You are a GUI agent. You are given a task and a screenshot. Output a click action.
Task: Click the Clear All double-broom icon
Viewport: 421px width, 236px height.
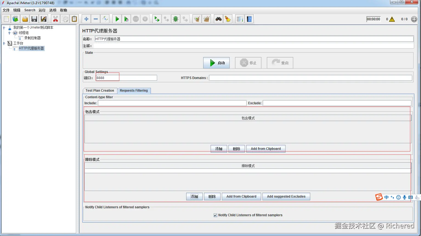206,19
